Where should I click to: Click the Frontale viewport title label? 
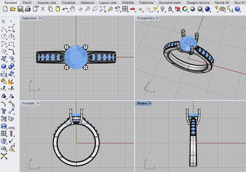point(28,103)
